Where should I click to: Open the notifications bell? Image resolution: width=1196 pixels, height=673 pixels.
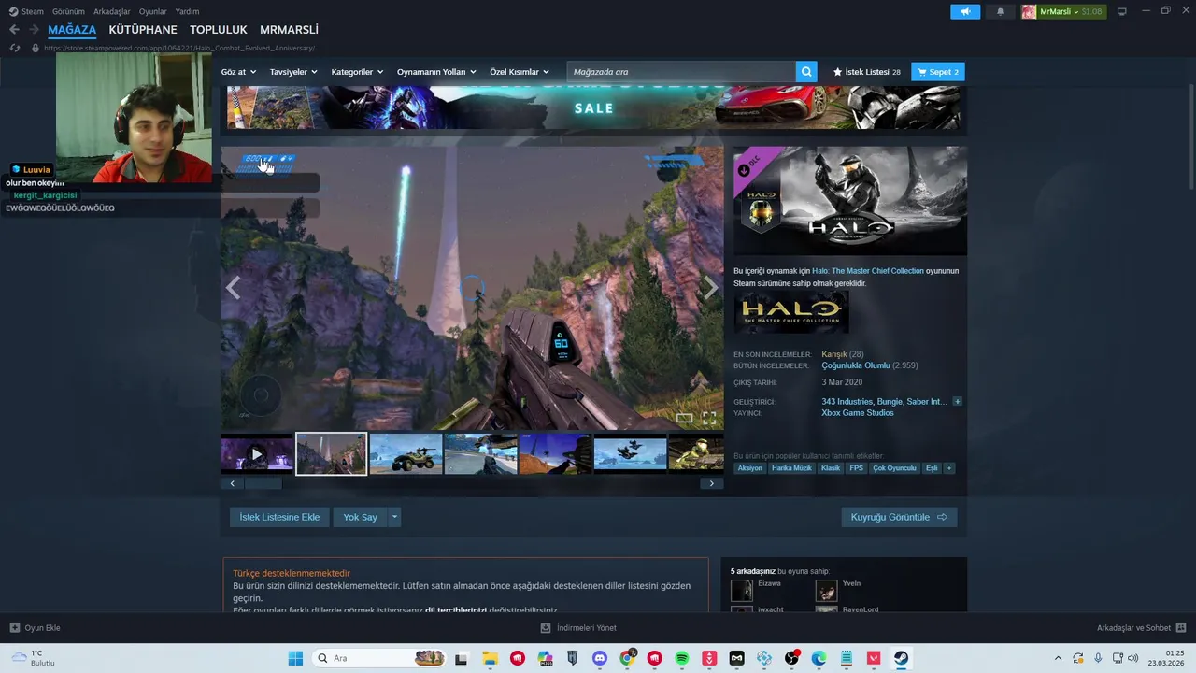(x=1000, y=11)
